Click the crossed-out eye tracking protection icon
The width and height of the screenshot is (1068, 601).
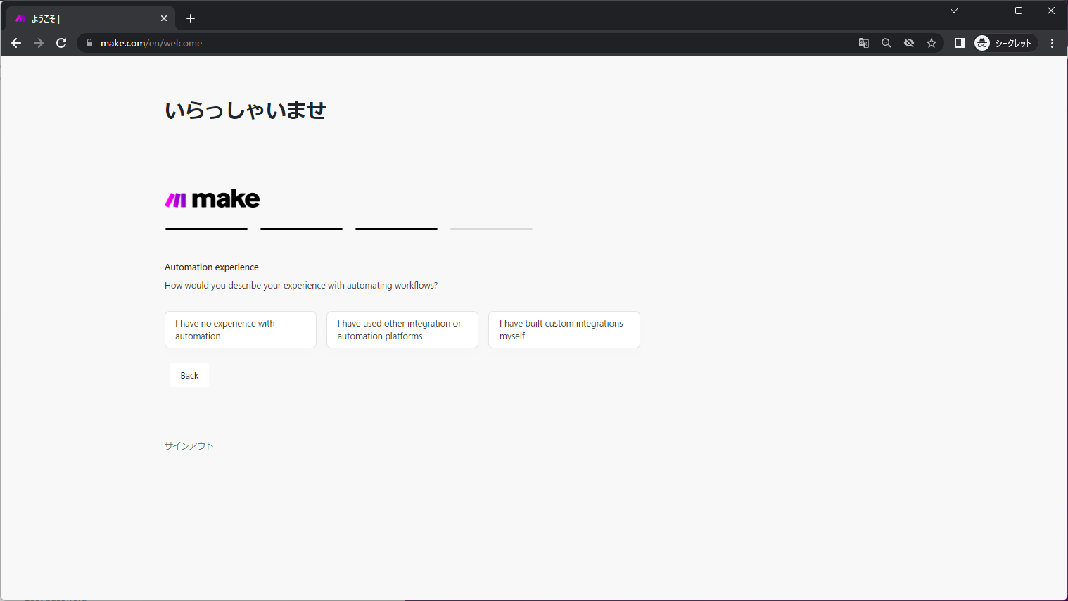(x=909, y=43)
